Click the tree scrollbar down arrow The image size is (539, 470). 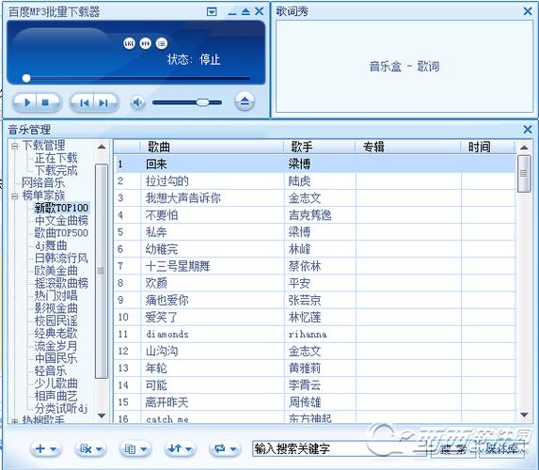(102, 415)
